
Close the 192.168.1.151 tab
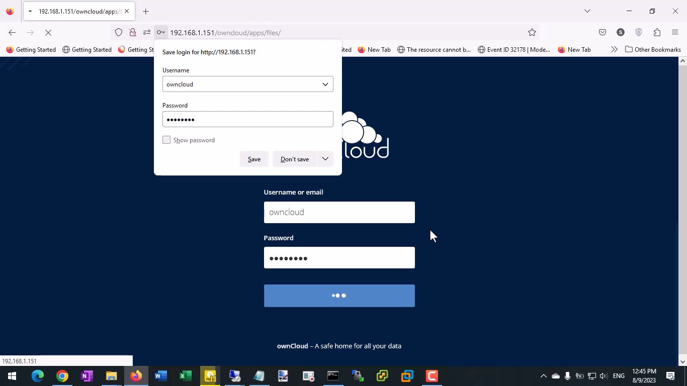tap(127, 11)
